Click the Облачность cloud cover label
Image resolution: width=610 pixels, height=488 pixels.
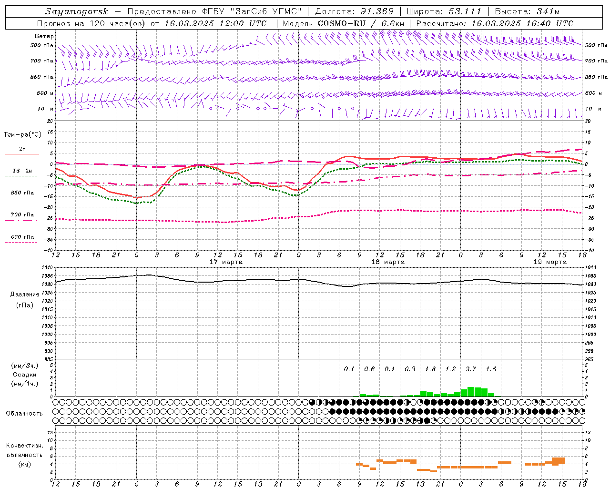[x=24, y=413]
